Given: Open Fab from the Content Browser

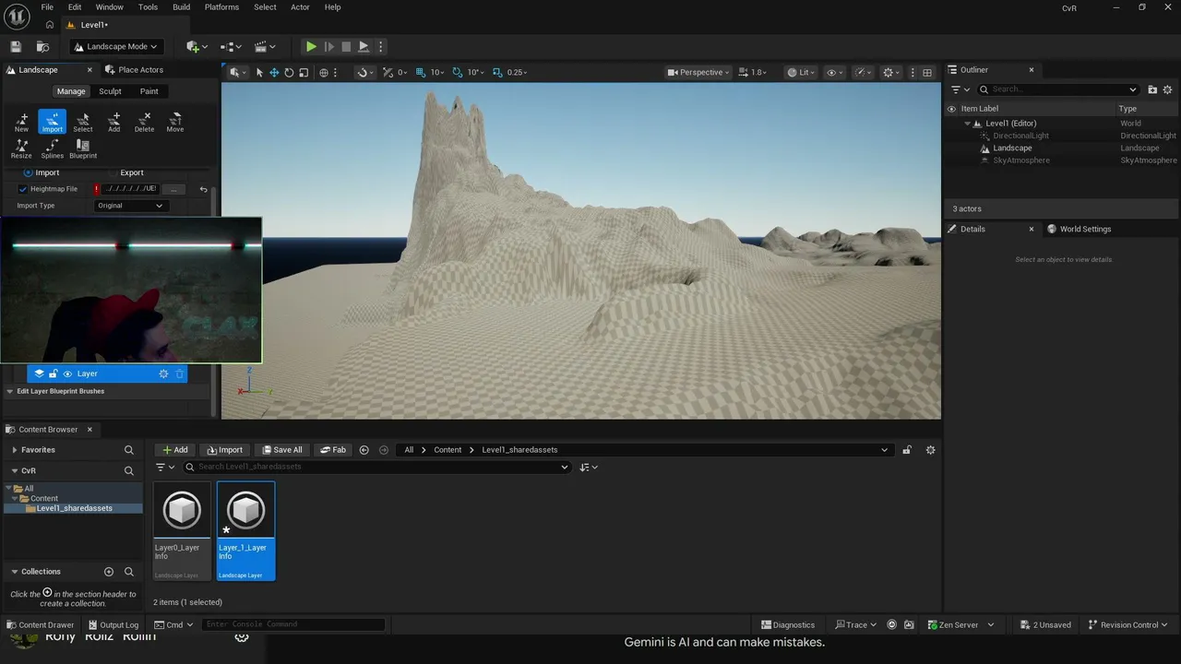Looking at the screenshot, I should tap(333, 450).
